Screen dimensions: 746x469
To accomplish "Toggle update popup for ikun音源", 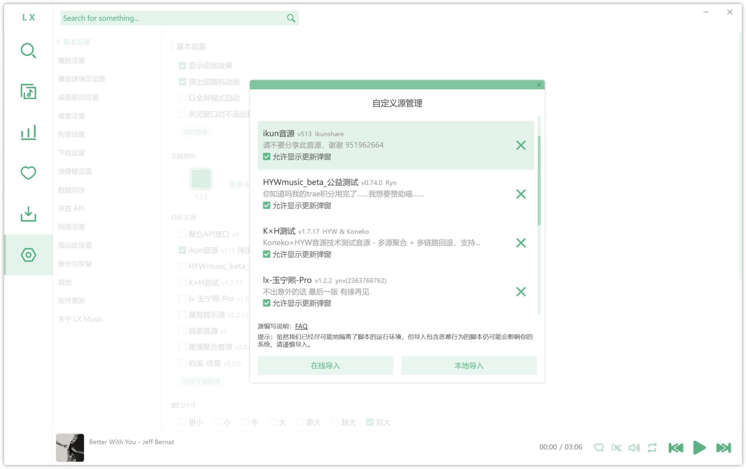I will [x=267, y=157].
